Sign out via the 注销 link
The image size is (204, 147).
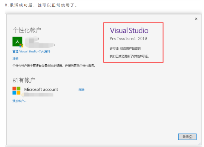15,59
